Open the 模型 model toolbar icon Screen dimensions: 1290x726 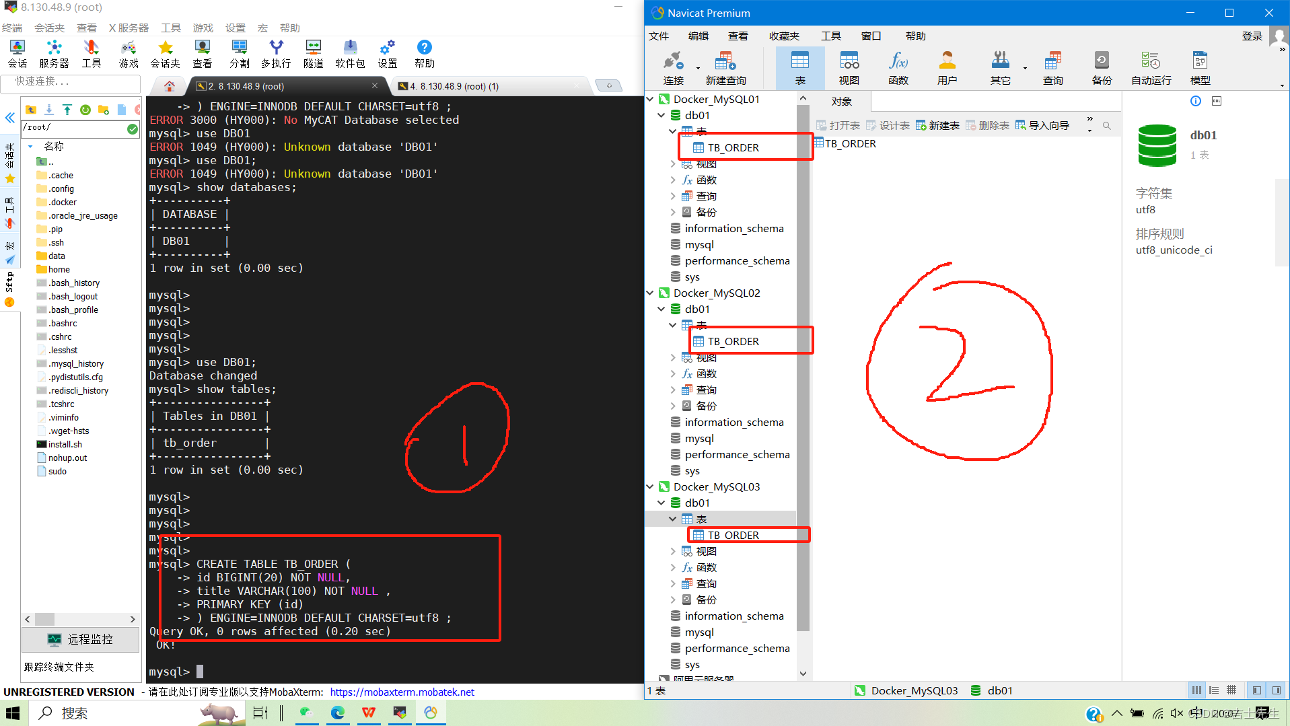click(1201, 67)
